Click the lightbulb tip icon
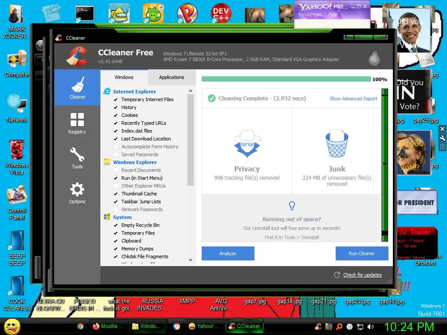Viewport: 447px width, 335px height. click(x=292, y=205)
